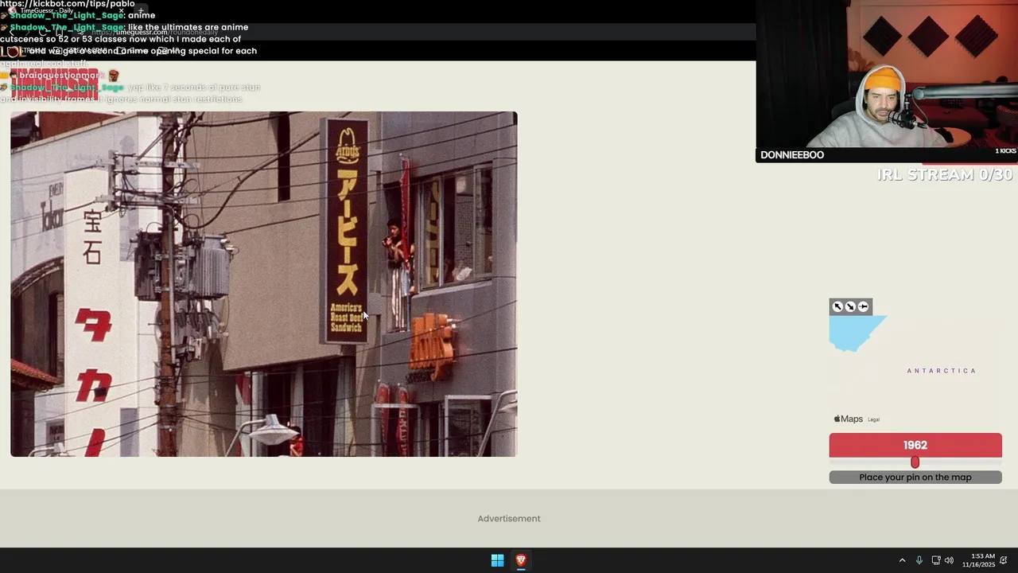
Task: Click the microphone tray icon
Action: (919, 560)
